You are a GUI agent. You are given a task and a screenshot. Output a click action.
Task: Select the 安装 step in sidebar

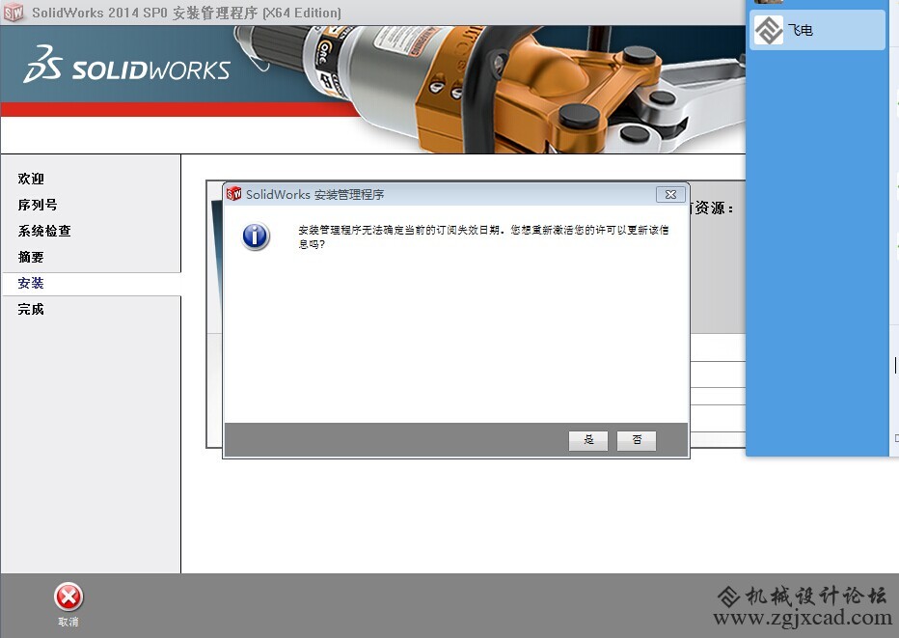tap(31, 283)
